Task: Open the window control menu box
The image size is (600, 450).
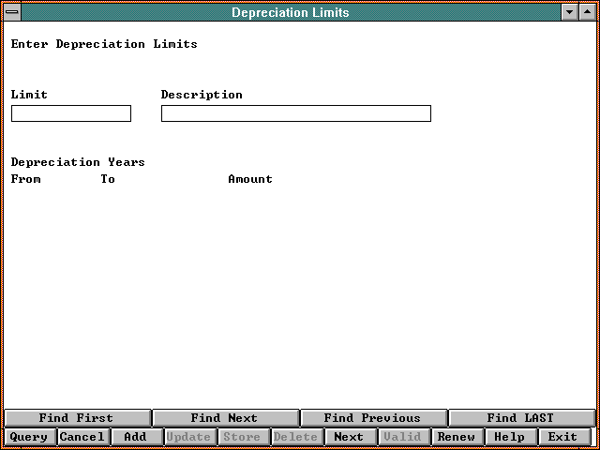Action: tap(12, 12)
